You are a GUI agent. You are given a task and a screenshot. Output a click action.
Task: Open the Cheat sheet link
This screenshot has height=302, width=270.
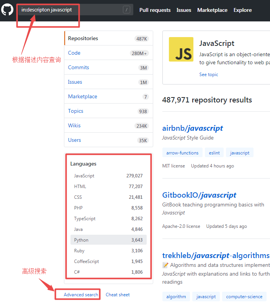click(118, 295)
